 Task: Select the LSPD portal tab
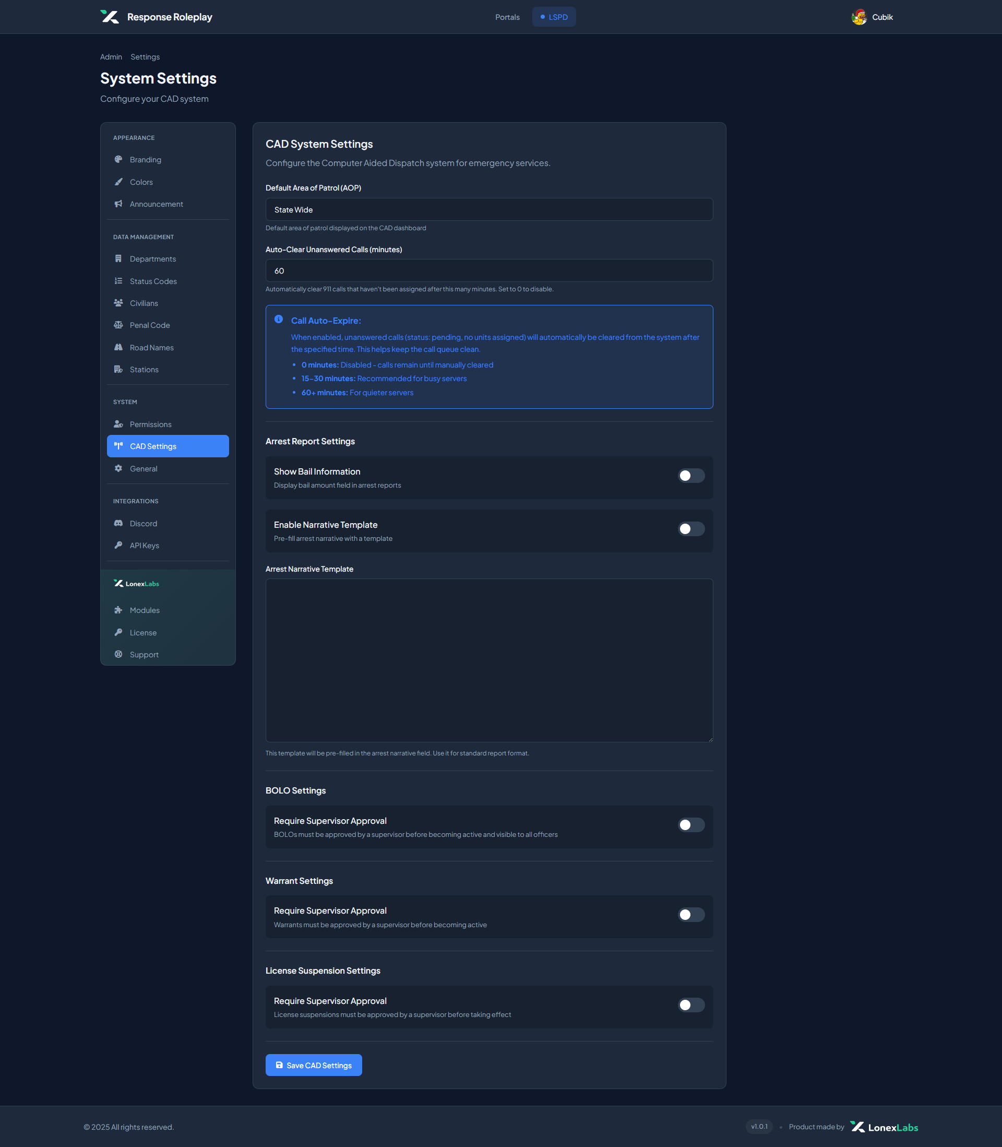(x=554, y=17)
